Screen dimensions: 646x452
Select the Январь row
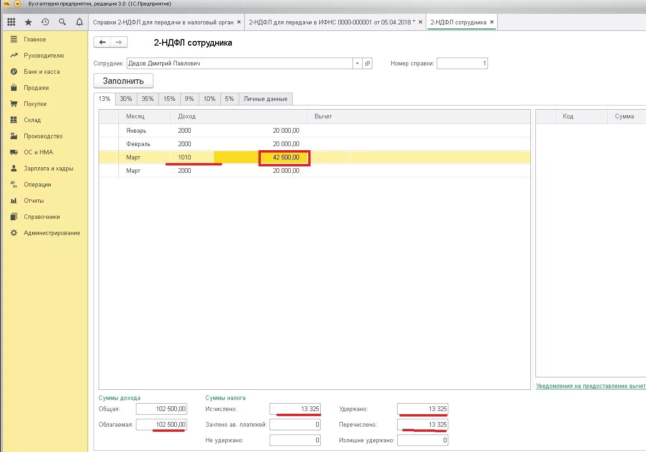(x=314, y=130)
